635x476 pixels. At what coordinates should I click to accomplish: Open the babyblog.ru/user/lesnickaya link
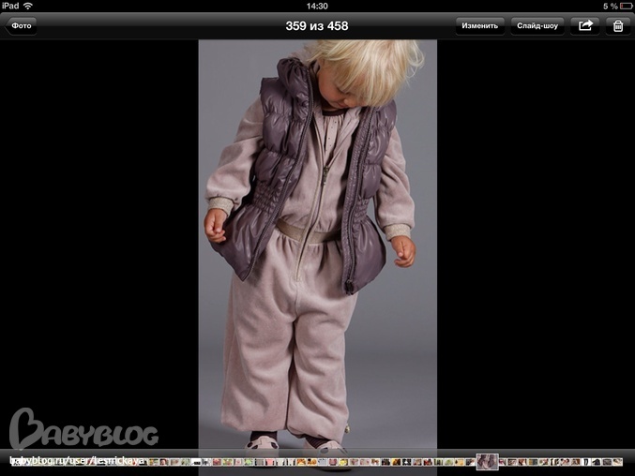tap(77, 460)
